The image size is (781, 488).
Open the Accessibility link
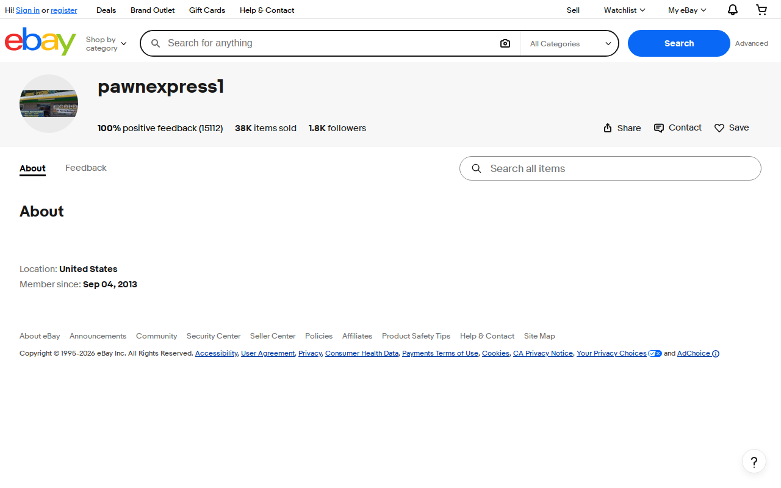216,353
